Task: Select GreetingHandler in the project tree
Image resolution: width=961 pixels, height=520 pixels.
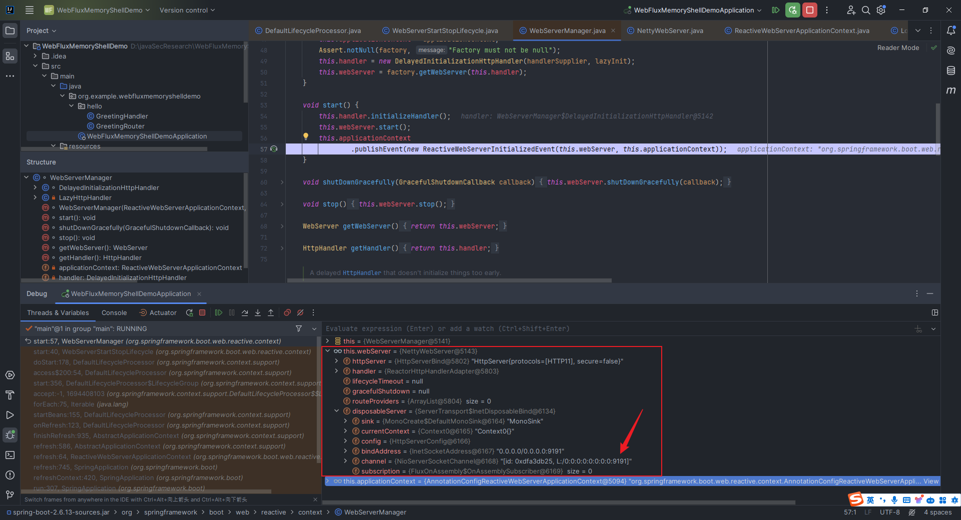Action: tap(122, 116)
